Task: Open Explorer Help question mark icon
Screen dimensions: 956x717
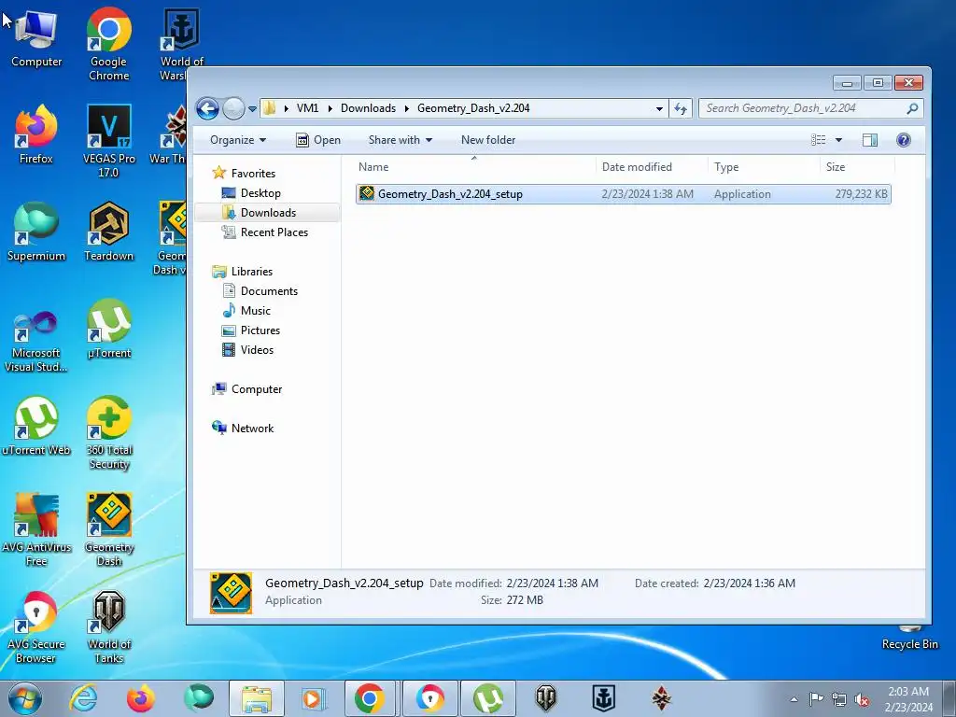Action: coord(904,140)
